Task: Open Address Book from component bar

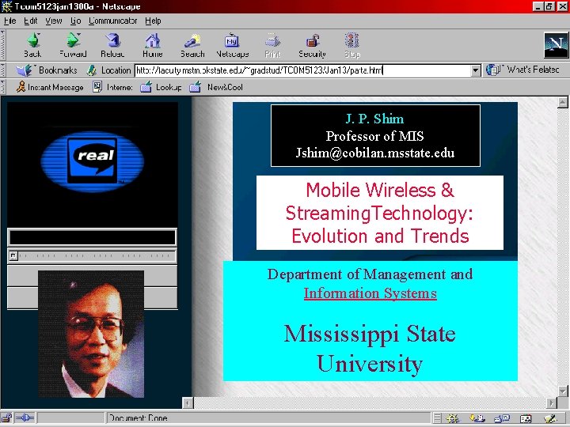Action: [x=526, y=418]
